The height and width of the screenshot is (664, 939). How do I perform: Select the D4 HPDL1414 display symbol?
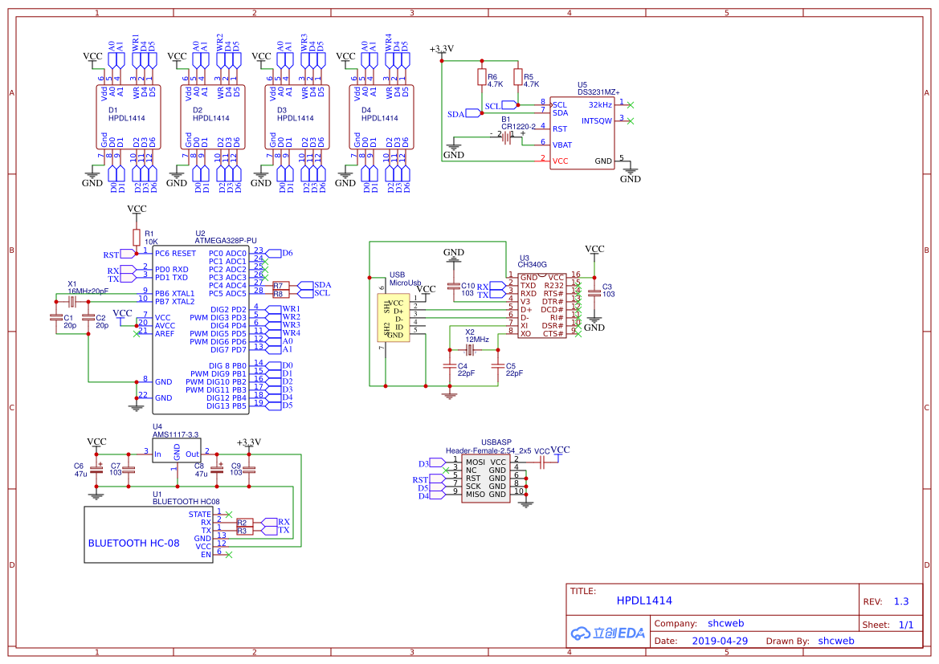click(x=382, y=116)
